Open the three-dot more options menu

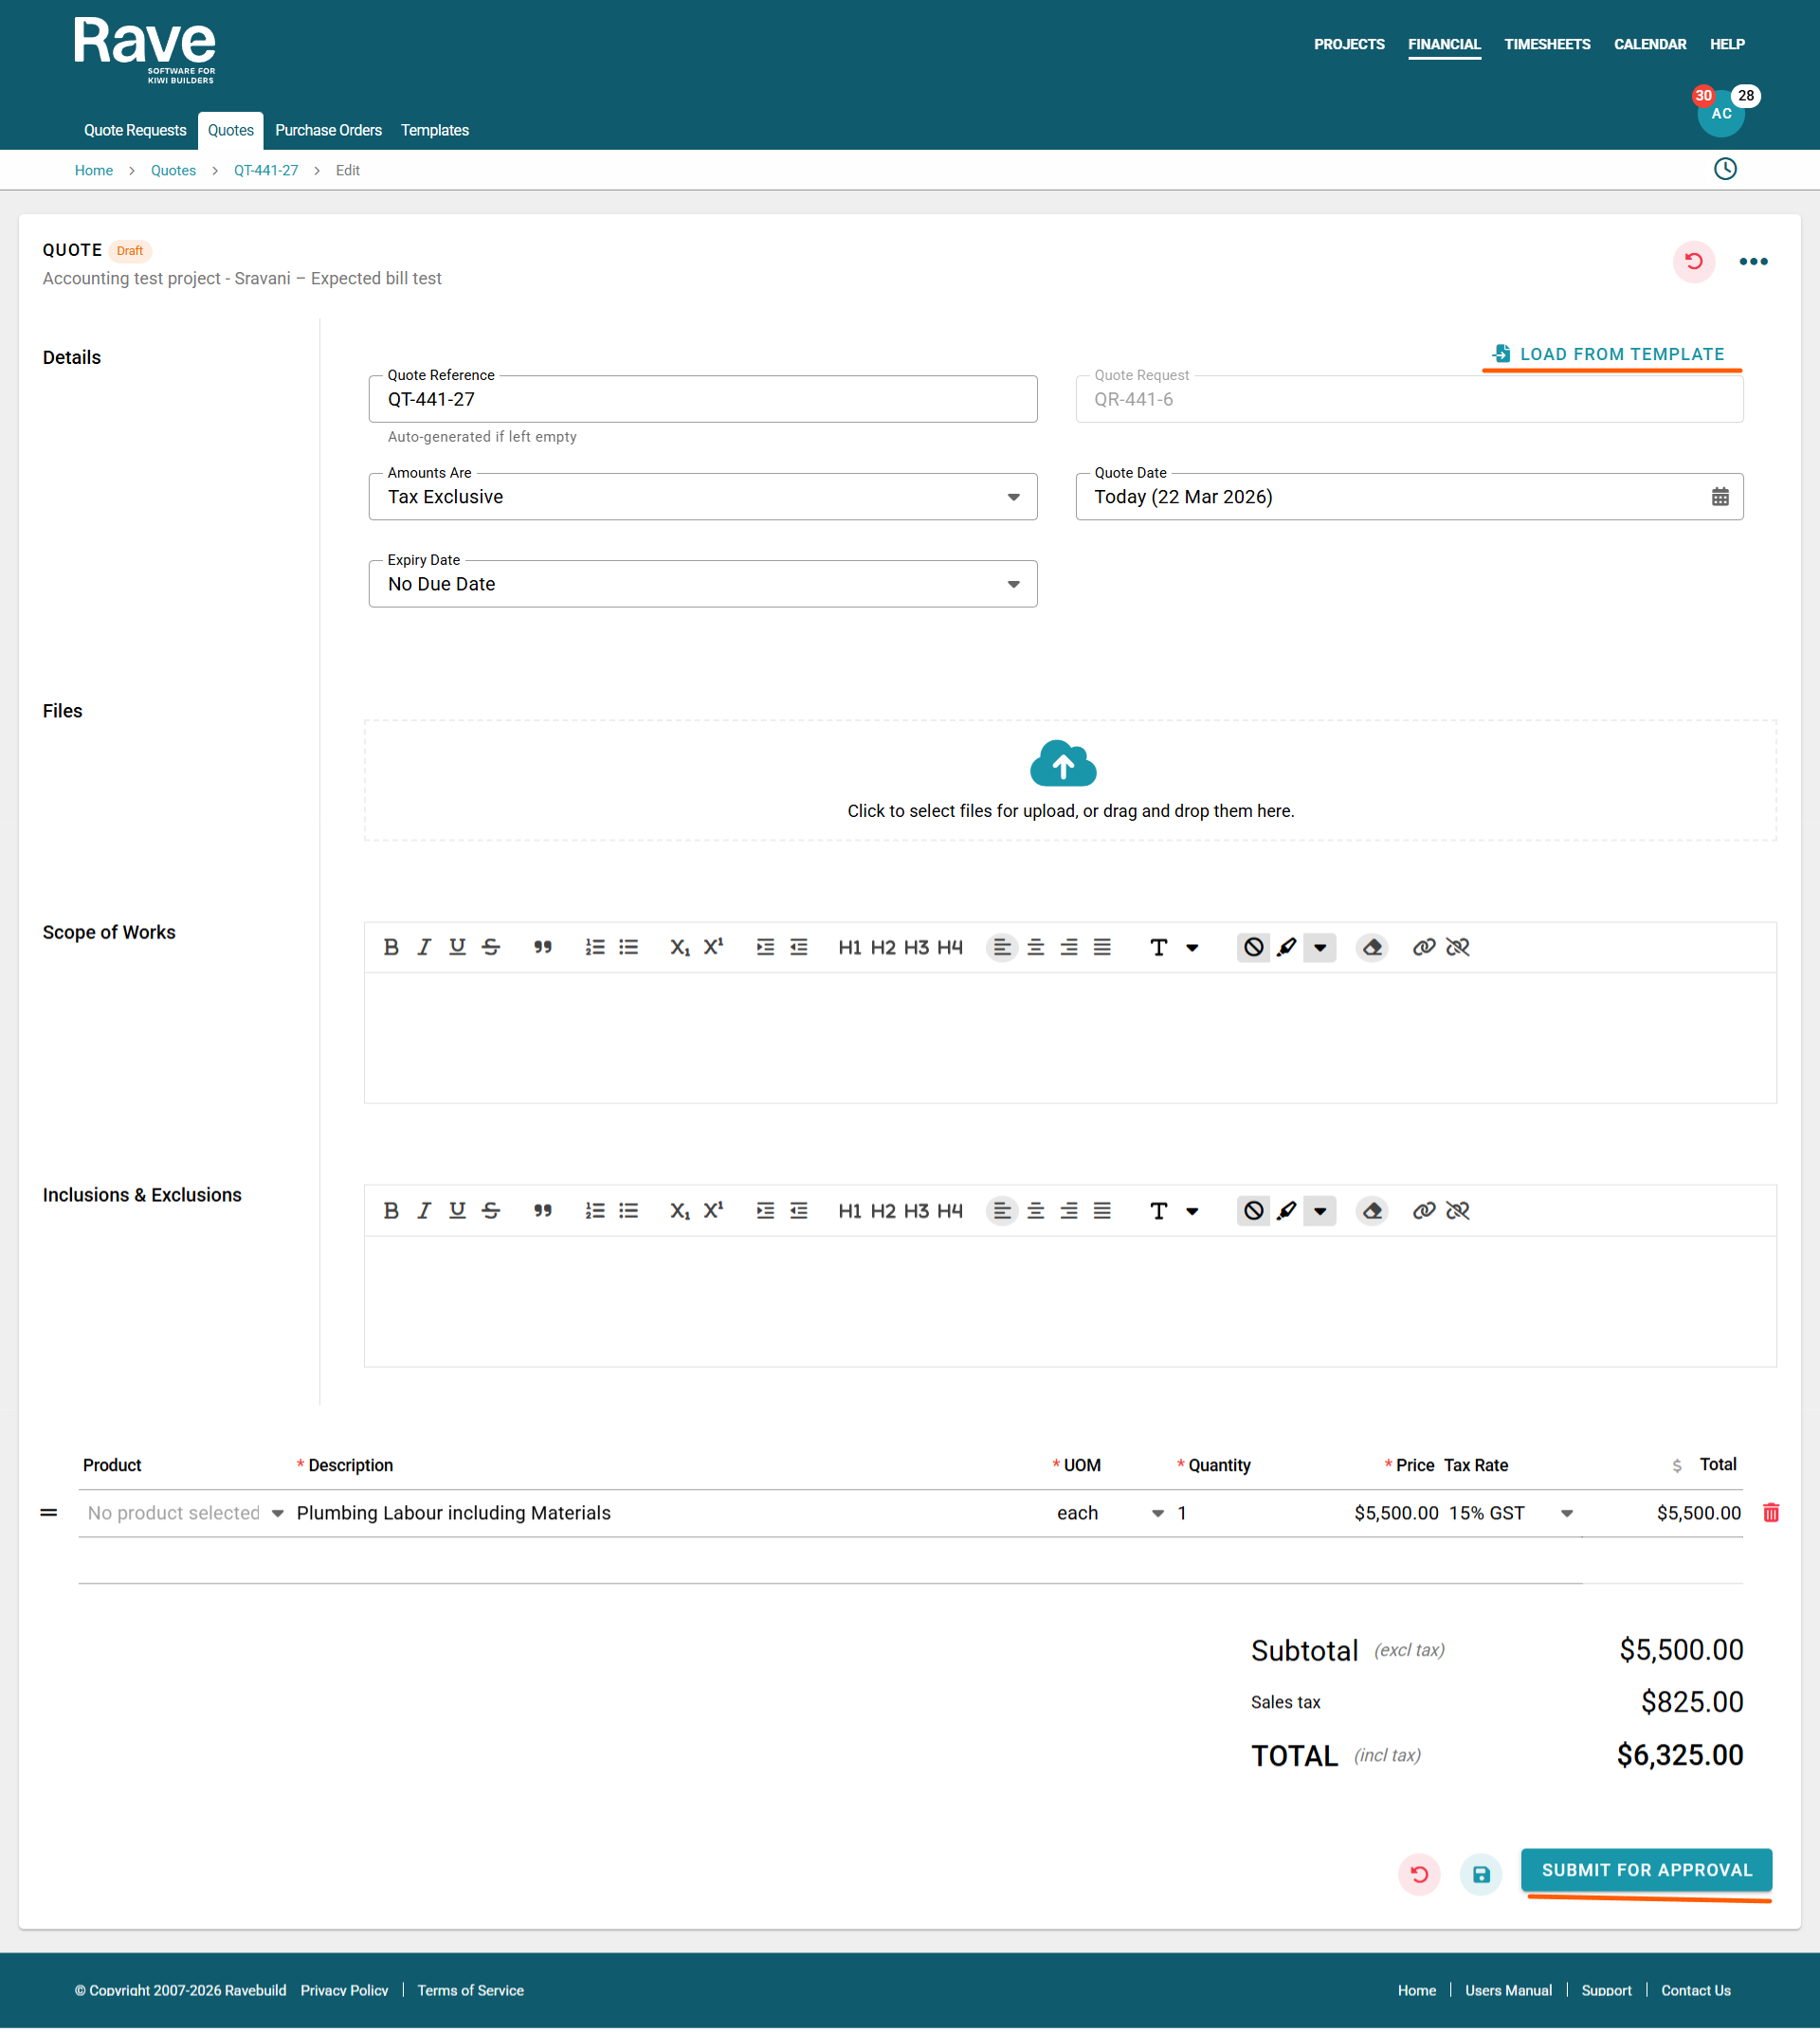[x=1753, y=262]
